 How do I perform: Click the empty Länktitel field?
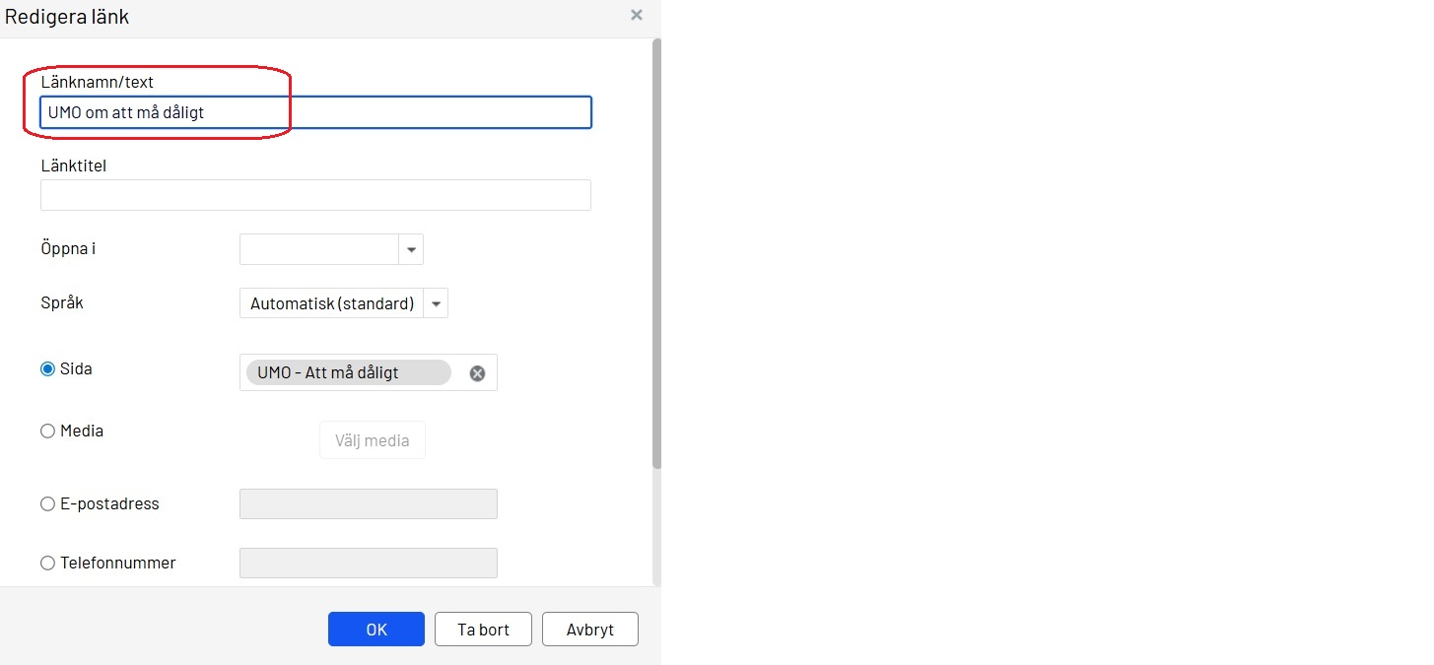[x=315, y=195]
